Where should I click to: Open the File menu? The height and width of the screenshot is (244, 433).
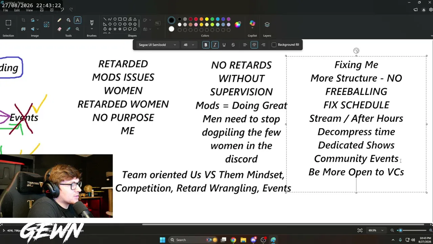click(5, 10)
